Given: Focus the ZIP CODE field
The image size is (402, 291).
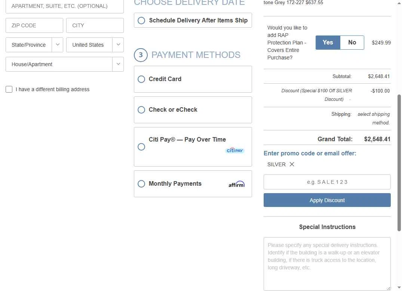Looking at the screenshot, I should (x=34, y=25).
